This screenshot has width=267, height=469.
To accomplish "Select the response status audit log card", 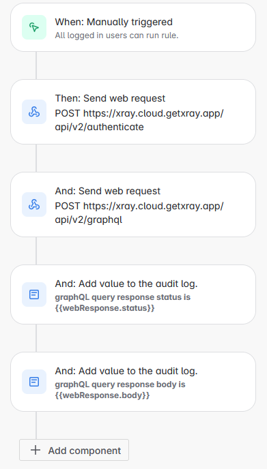I will (x=133, y=294).
